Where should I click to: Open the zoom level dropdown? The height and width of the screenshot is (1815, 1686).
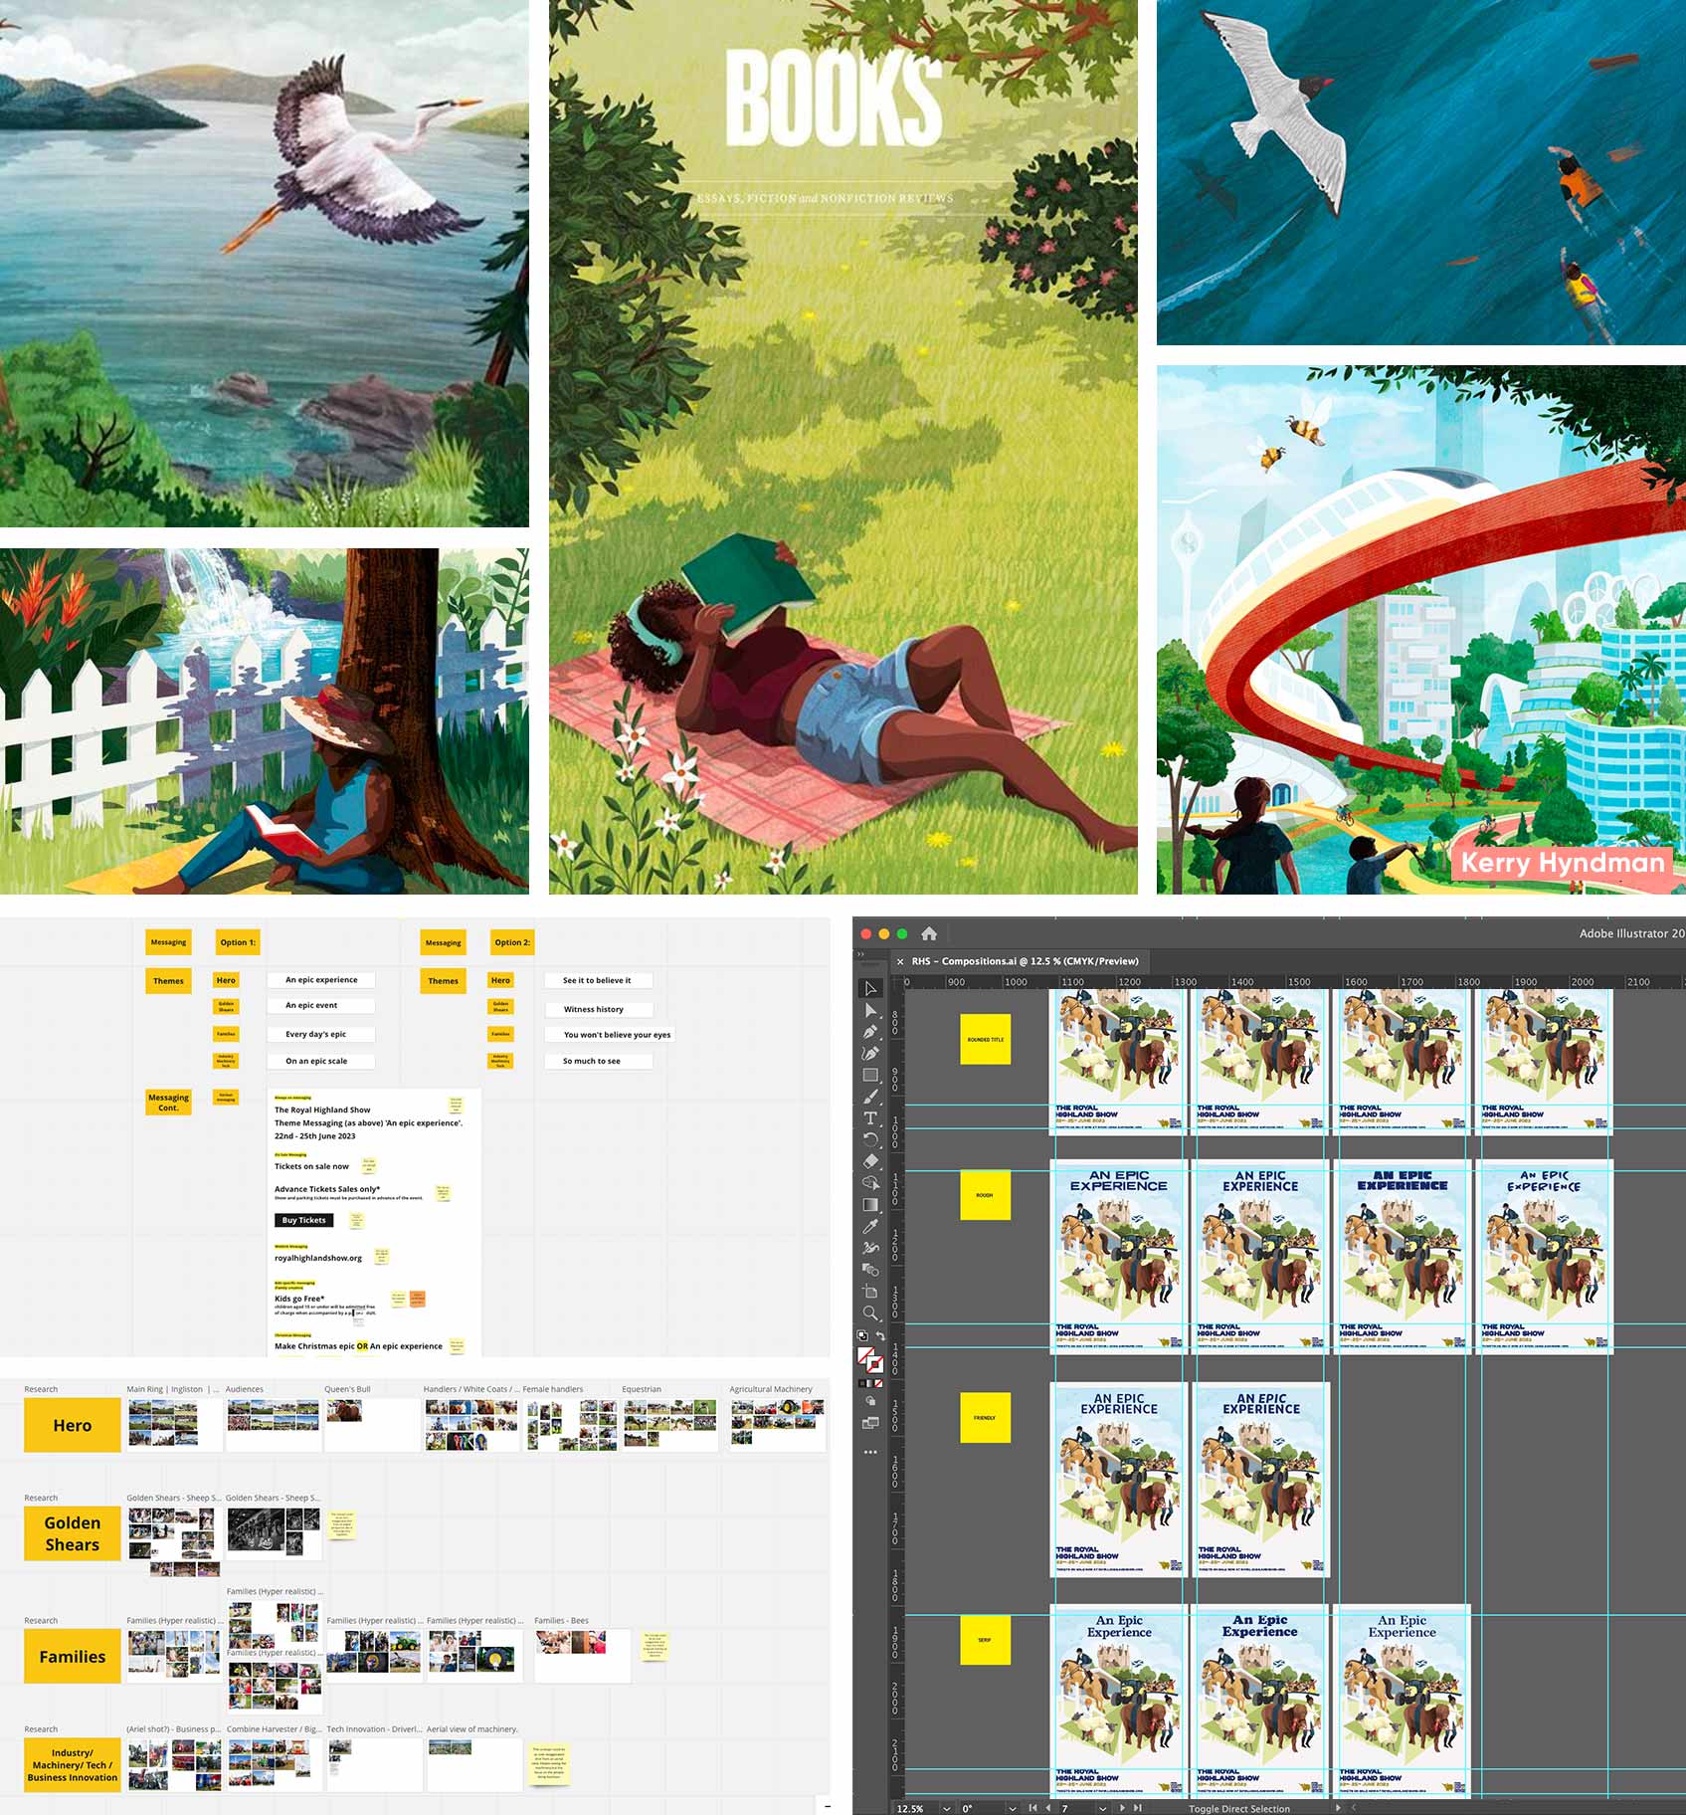(946, 1808)
